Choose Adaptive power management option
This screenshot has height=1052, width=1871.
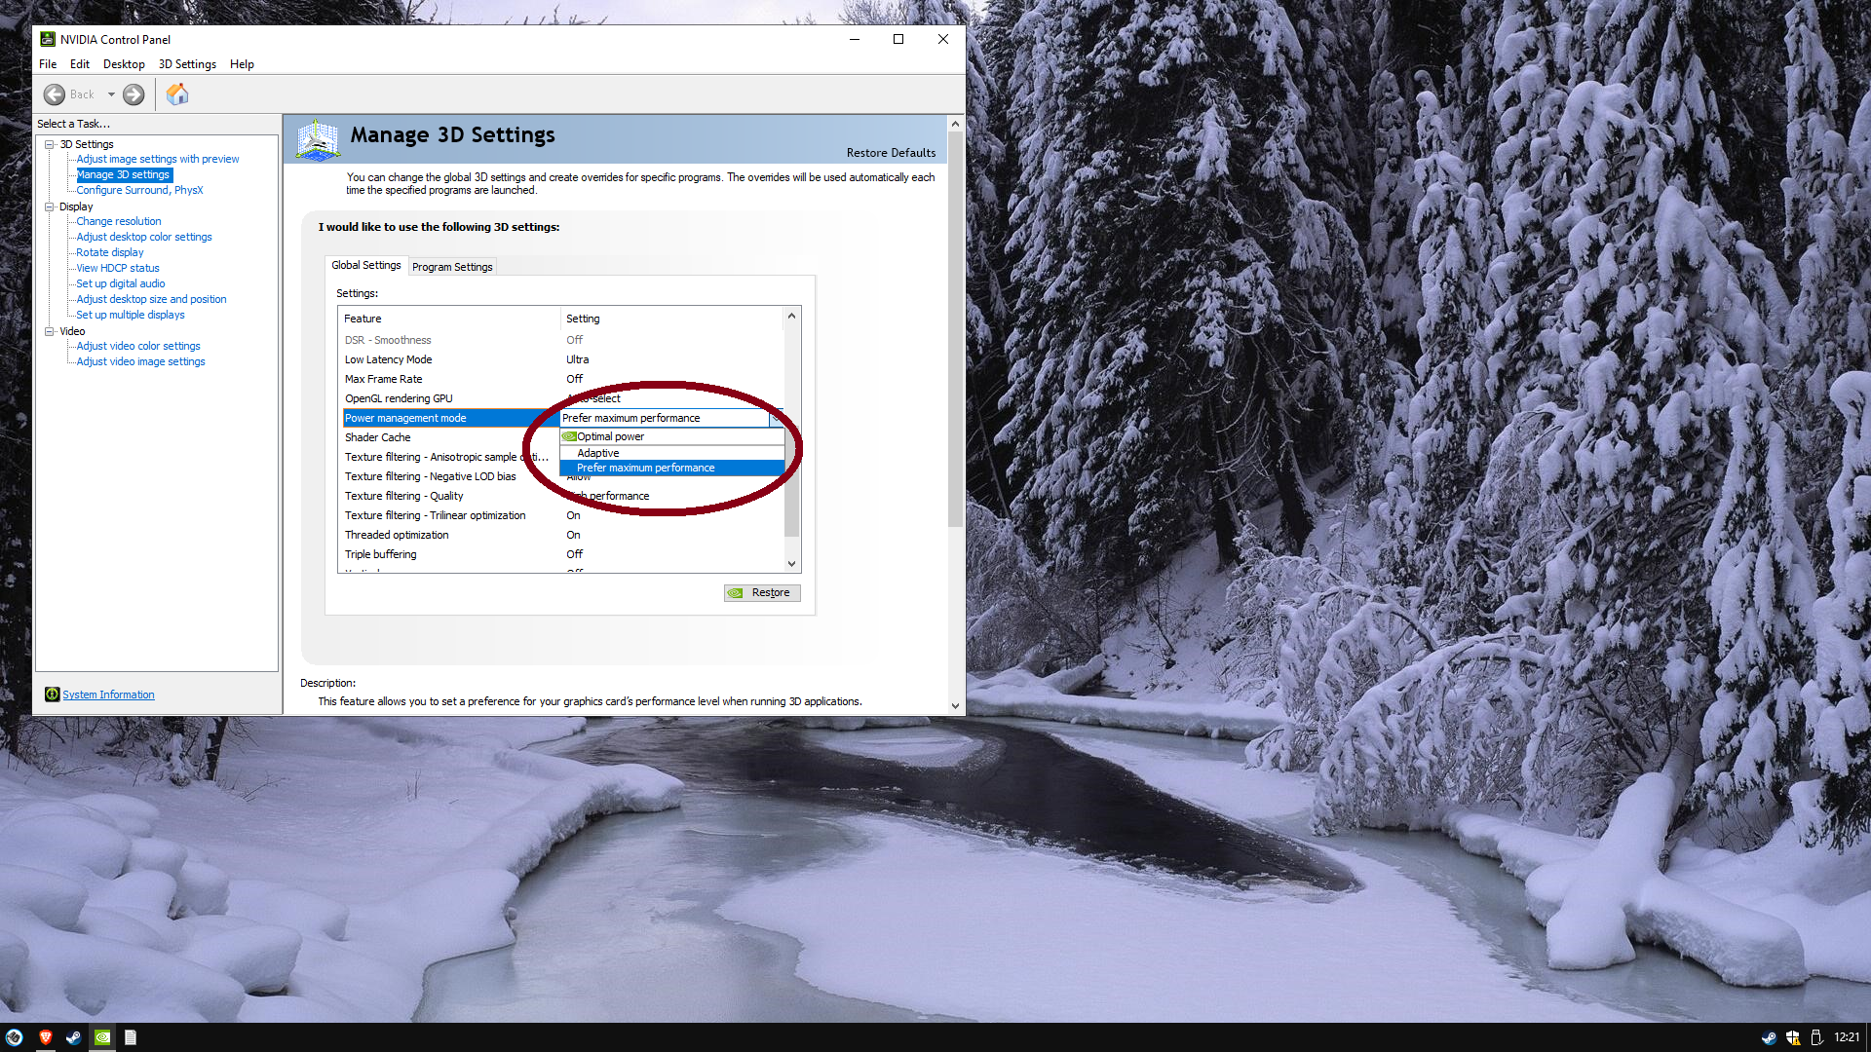pyautogui.click(x=597, y=453)
